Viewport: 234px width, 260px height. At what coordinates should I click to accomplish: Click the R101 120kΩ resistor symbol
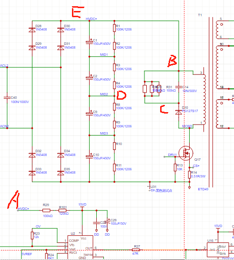point(62,210)
